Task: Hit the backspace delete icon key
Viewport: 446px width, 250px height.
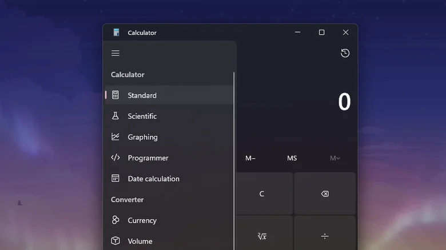Action: 325,194
